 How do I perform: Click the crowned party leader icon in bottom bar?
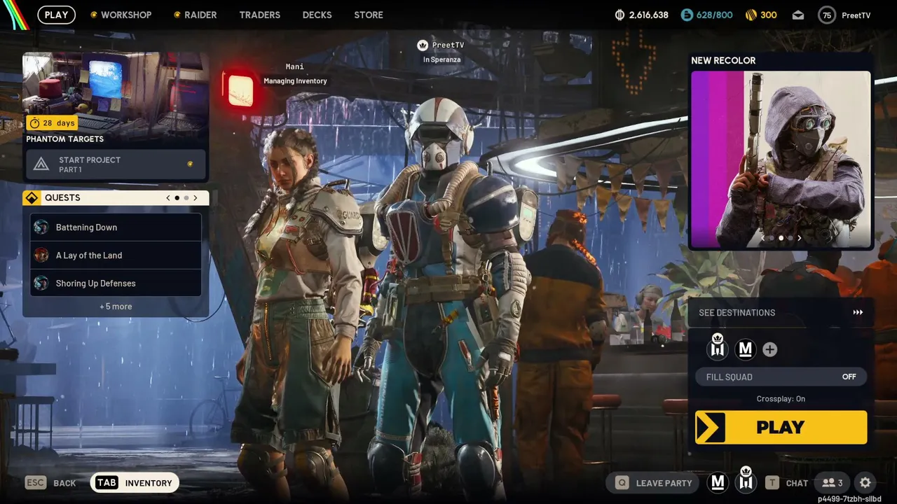(746, 480)
